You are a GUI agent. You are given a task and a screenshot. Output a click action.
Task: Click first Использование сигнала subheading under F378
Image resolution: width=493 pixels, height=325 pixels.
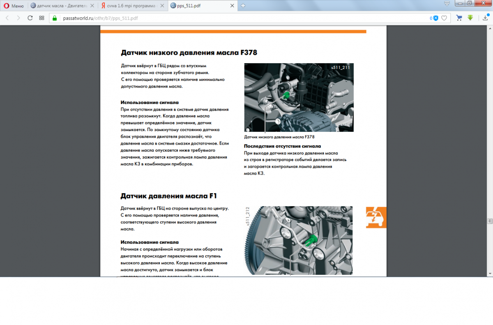tap(150, 102)
